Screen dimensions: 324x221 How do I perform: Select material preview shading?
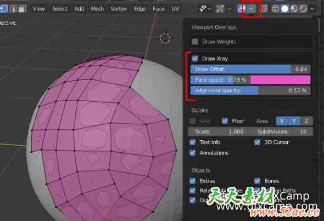pos(294,9)
